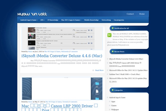The width and height of the screenshot is (166, 111).
Task: Open the iSkysoft iMedia Converter Deluxe post title
Action: (x=62, y=56)
